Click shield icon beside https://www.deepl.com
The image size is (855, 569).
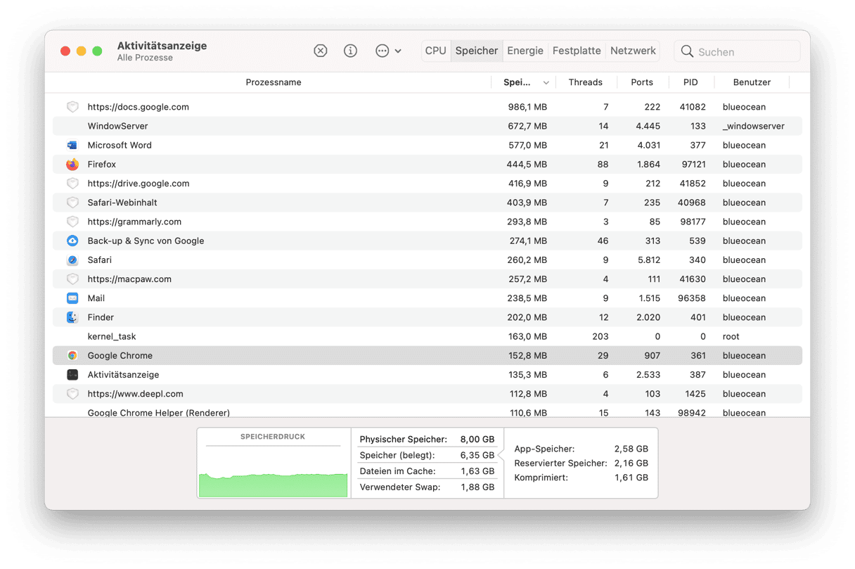(x=72, y=394)
